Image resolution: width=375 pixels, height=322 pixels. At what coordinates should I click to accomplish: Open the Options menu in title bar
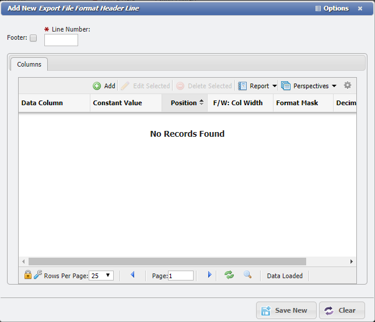(332, 8)
